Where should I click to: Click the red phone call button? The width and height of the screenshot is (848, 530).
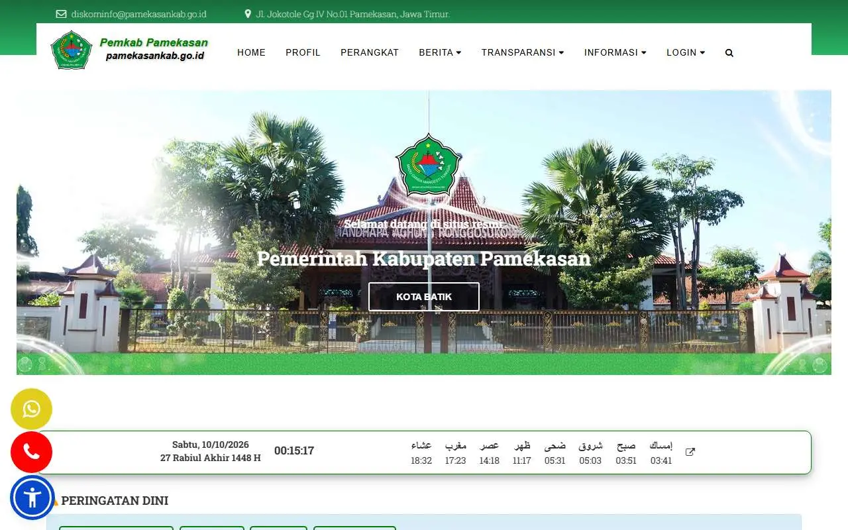pyautogui.click(x=31, y=452)
